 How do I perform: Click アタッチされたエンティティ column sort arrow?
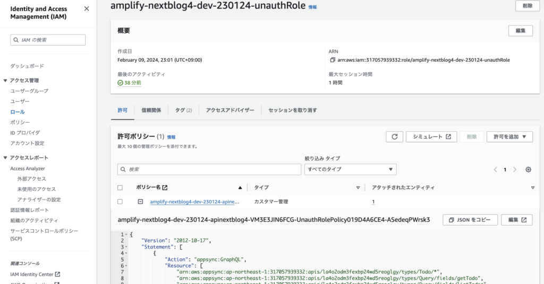pos(532,187)
